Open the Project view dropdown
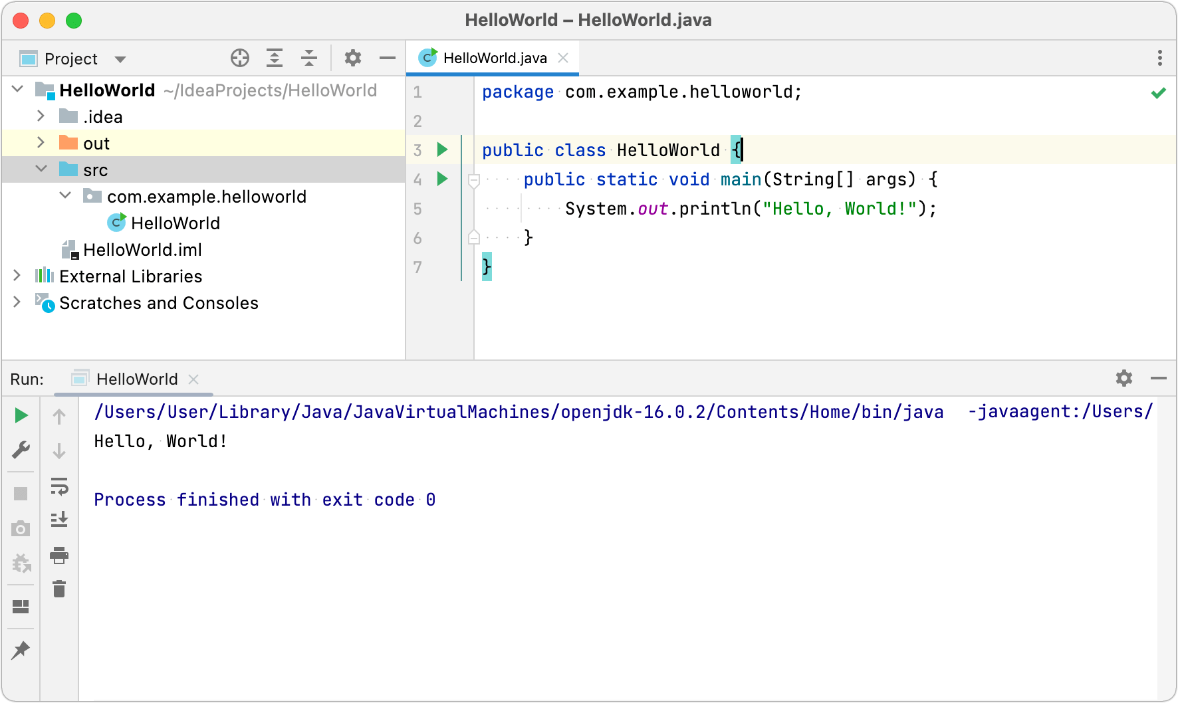 tap(121, 58)
